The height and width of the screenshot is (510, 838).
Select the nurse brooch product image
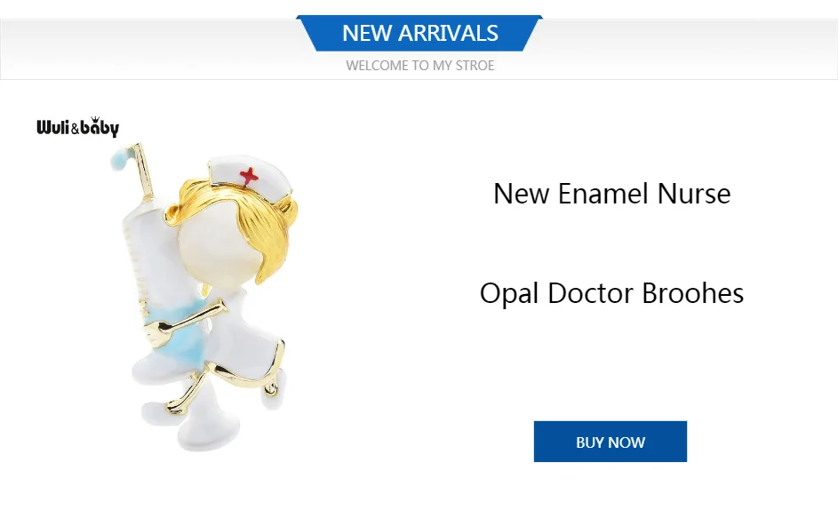204,297
